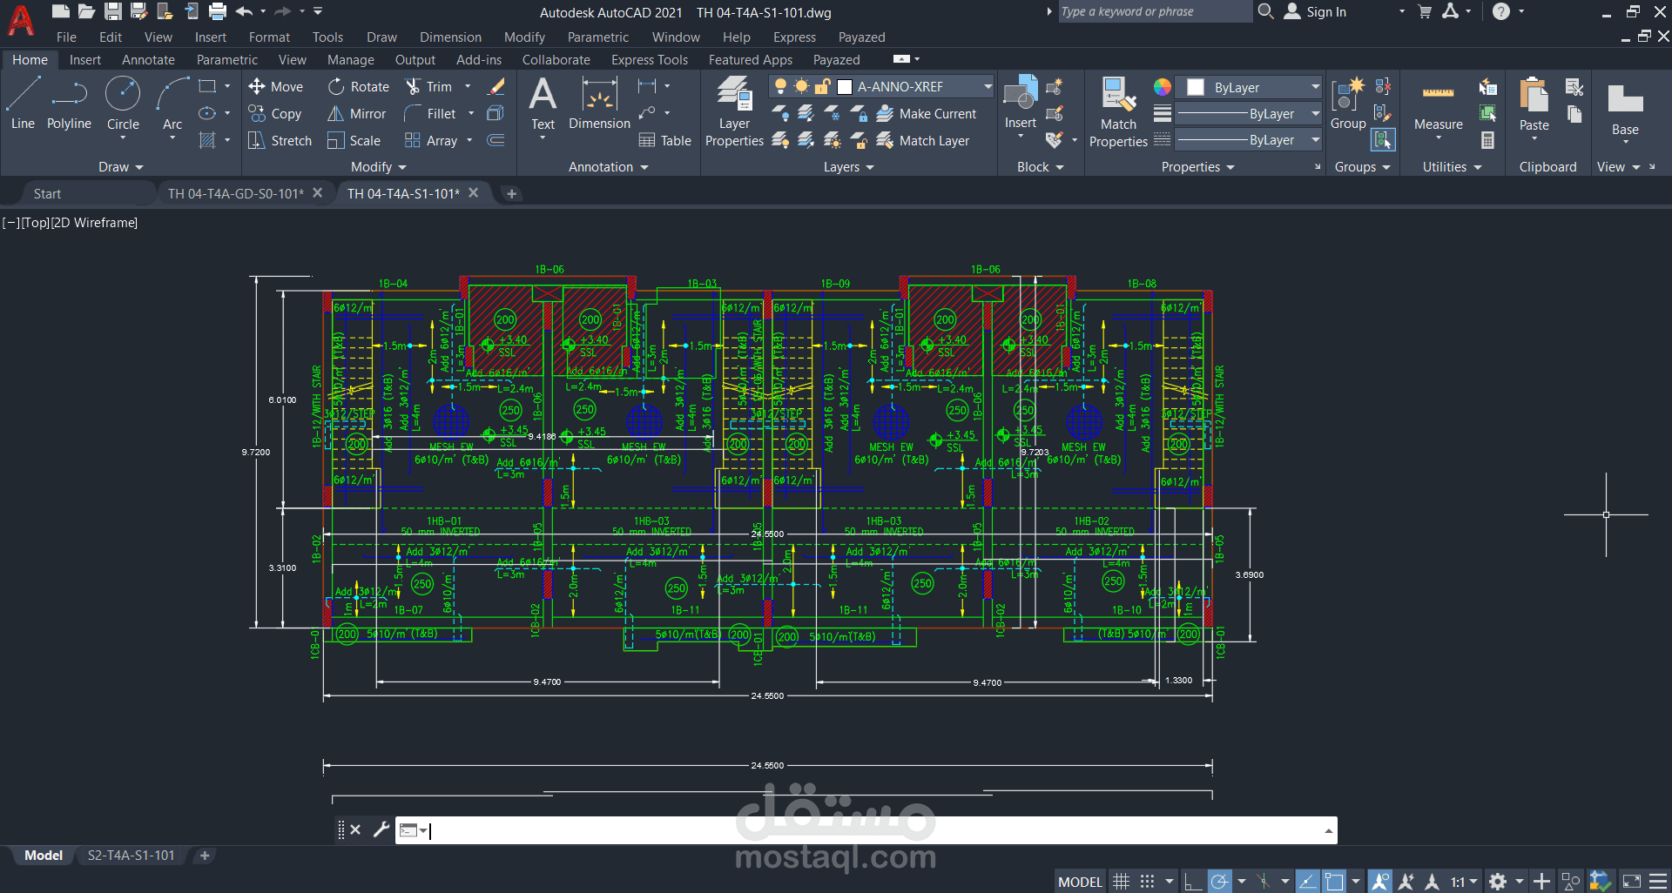Click the Top view label
1672x893 pixels.
pos(35,223)
